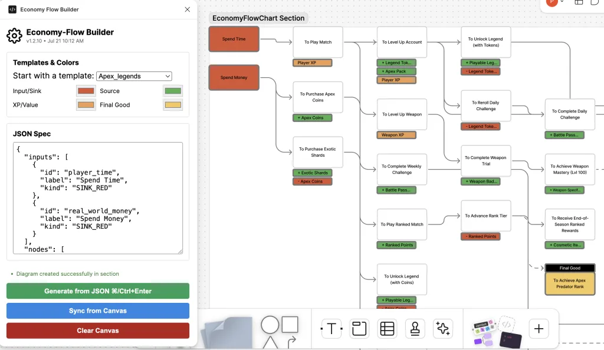This screenshot has height=350, width=604.
Task: Pick the Final Good yellow color swatch
Action: [172, 105]
